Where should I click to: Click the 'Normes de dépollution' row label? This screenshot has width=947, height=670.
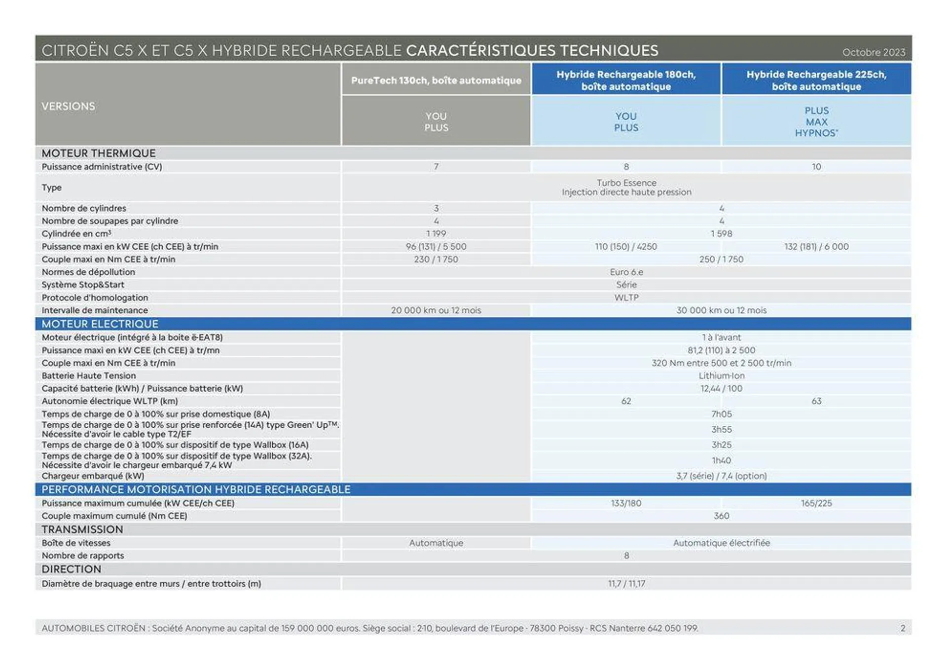pos(88,272)
